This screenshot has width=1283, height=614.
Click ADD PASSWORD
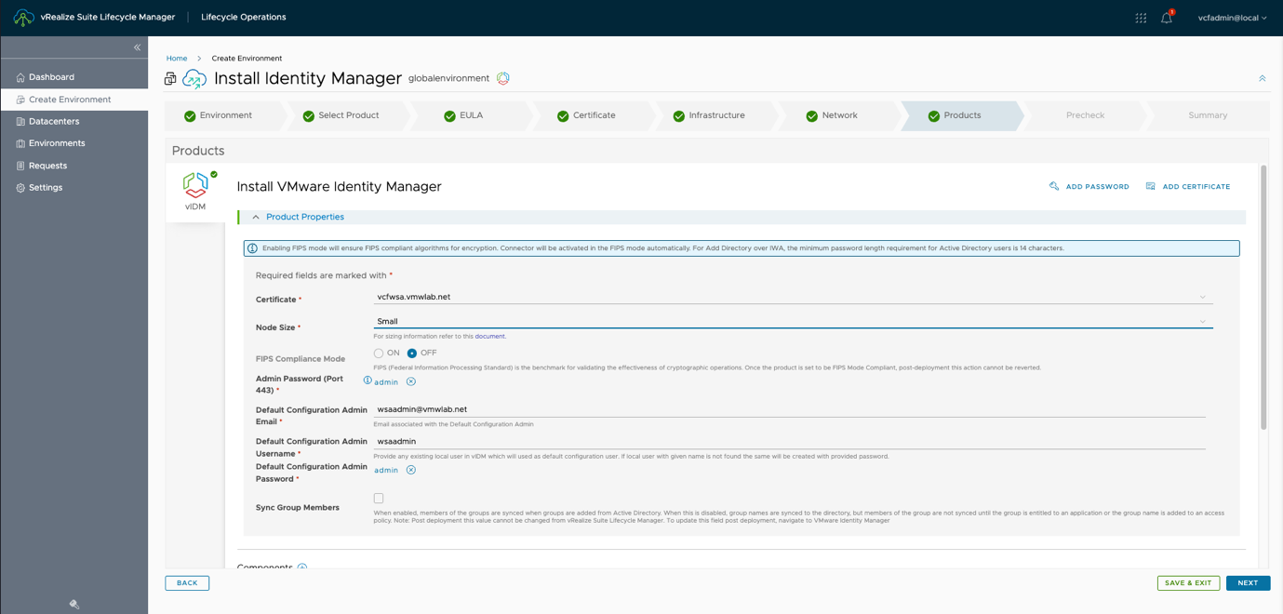pos(1089,187)
